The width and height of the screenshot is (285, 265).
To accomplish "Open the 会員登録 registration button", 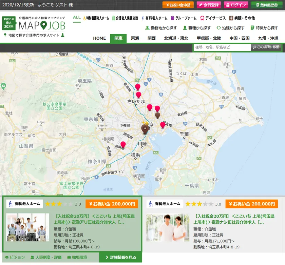I will pyautogui.click(x=209, y=5).
